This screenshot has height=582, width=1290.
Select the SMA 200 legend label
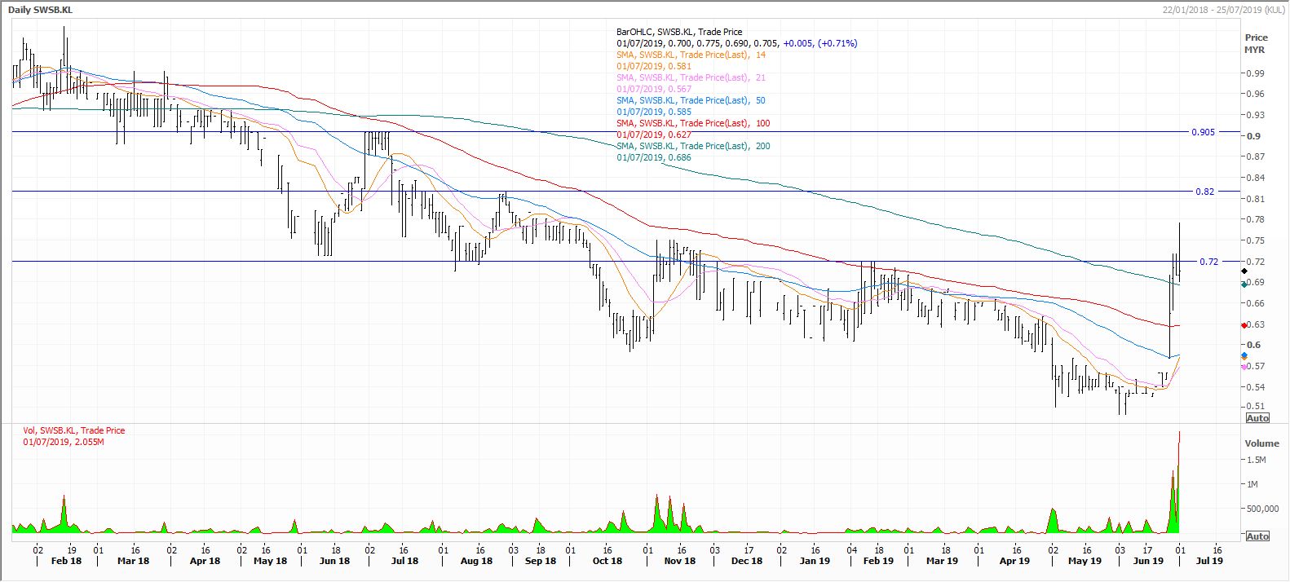693,146
